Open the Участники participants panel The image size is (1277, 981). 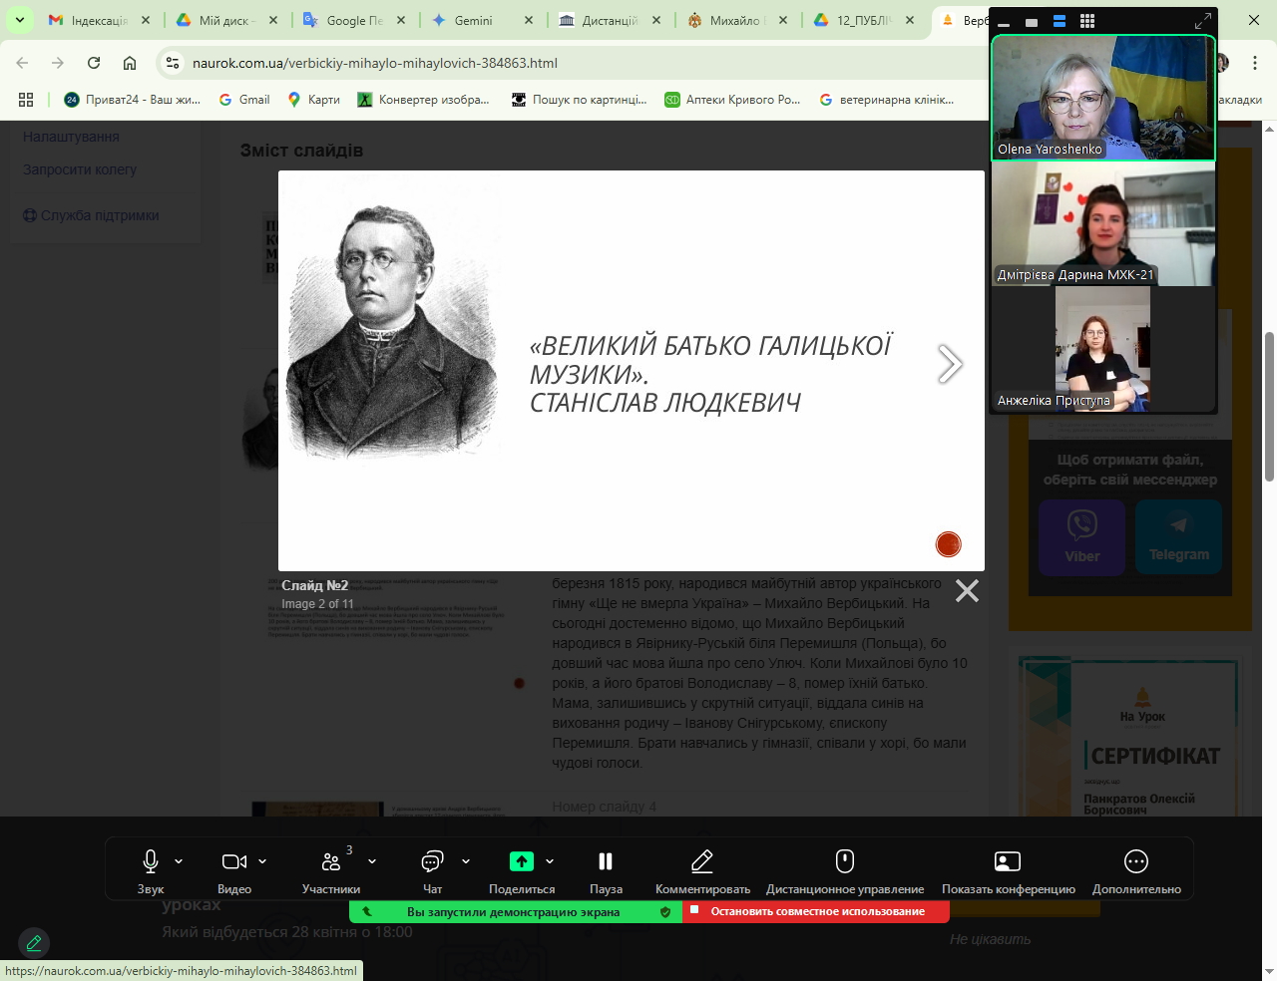coord(330,861)
